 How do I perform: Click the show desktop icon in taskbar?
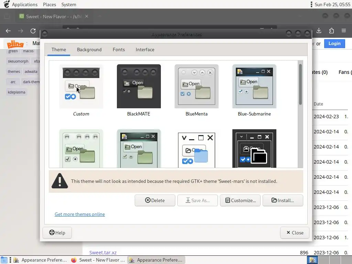pos(4,260)
